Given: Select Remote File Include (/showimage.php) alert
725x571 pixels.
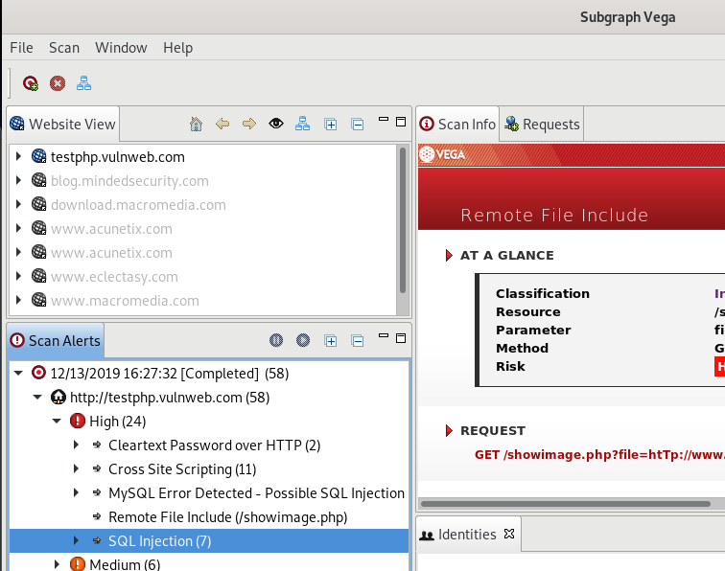Looking at the screenshot, I should pos(227,517).
